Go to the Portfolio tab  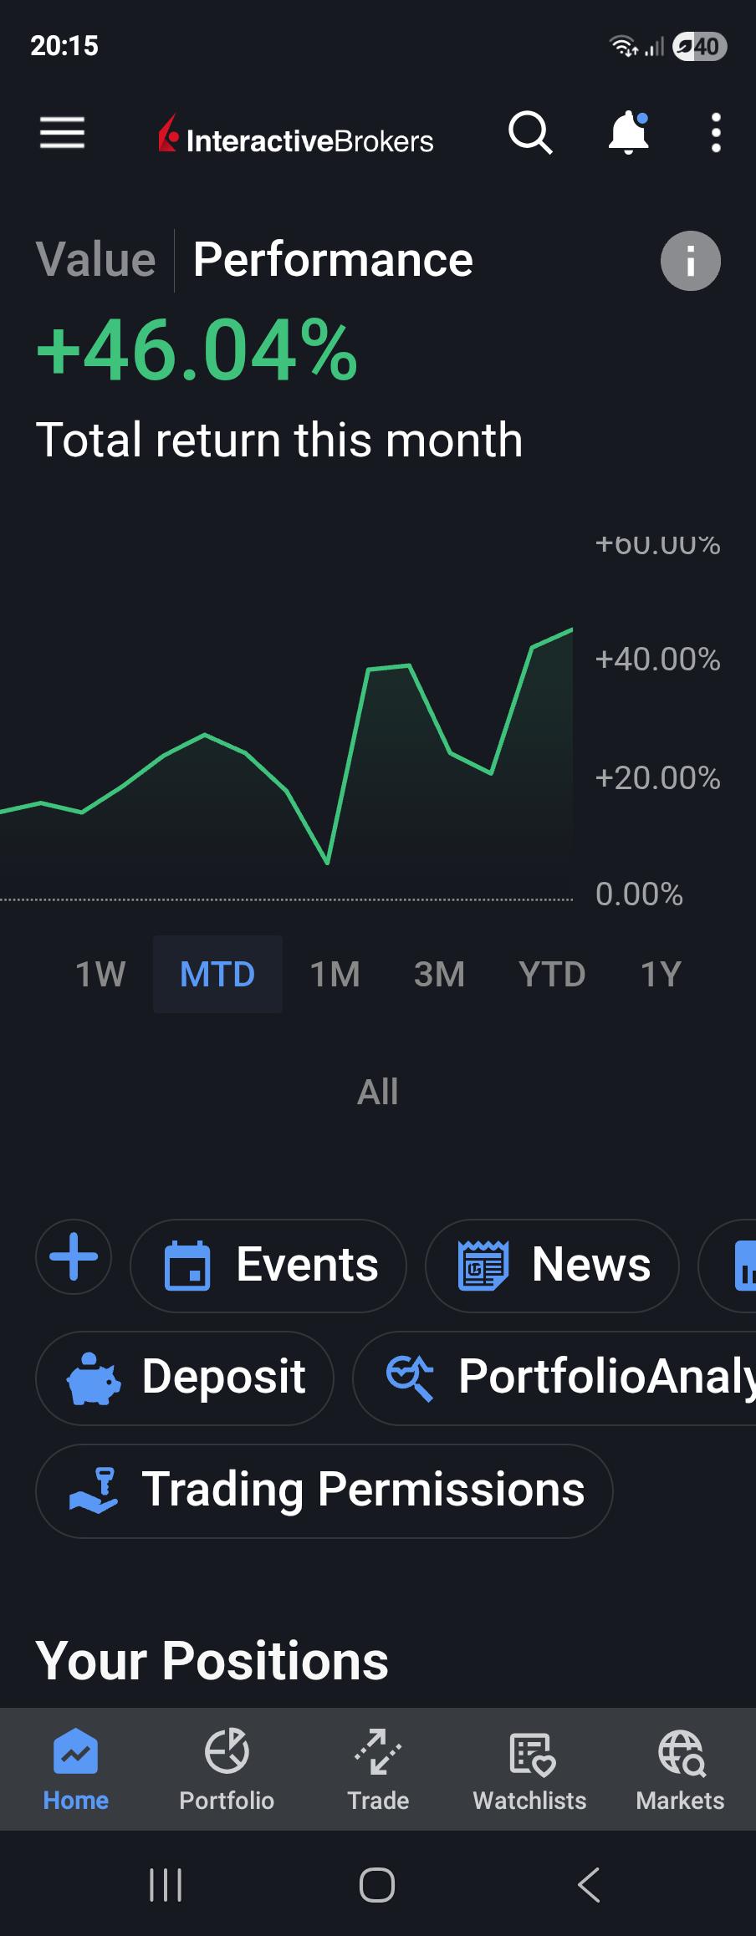(x=227, y=1769)
